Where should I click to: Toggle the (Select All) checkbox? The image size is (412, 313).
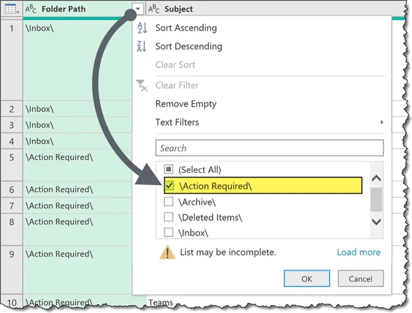point(169,170)
